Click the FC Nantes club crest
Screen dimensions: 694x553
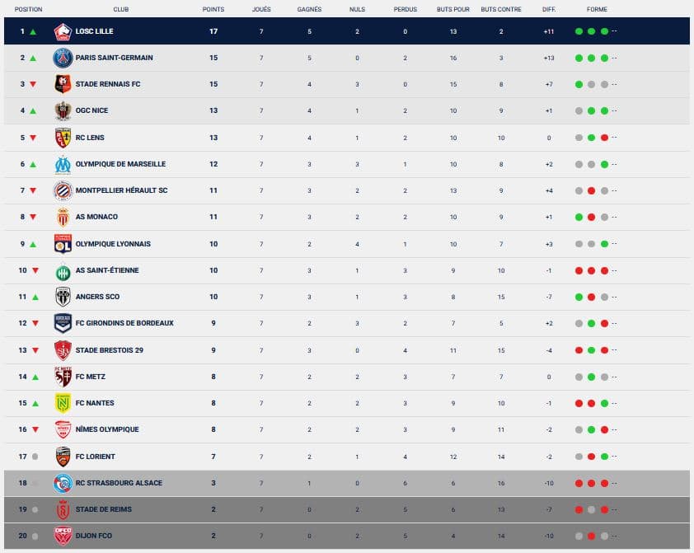point(63,403)
